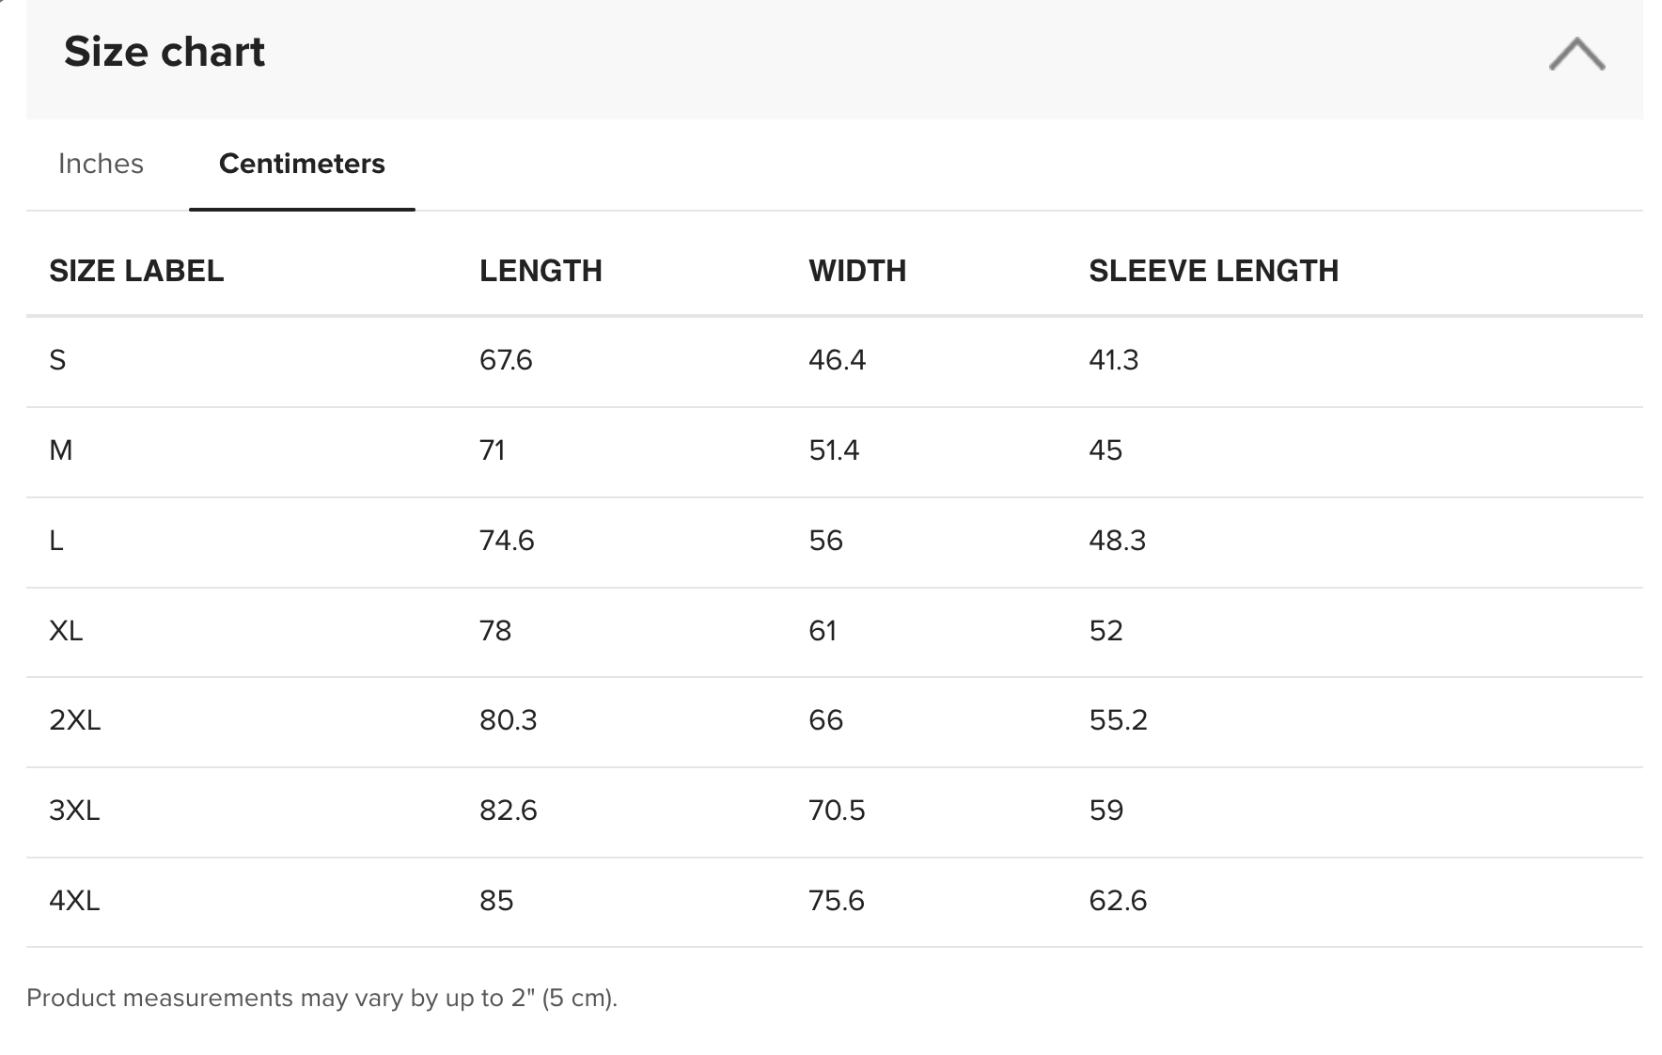The image size is (1662, 1055).
Task: Click the LENGTH column header
Action: 541,271
